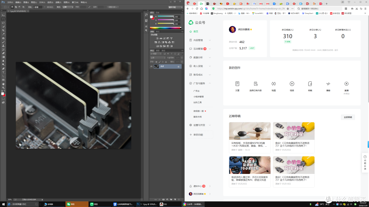Click the 视频 video creation icon
Screen dimensions: 369x207
(292, 84)
